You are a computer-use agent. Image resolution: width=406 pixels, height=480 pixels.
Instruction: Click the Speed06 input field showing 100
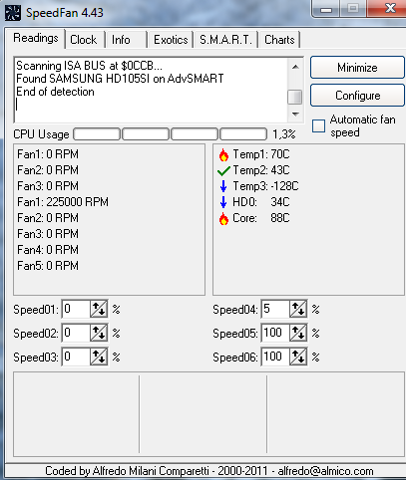275,357
